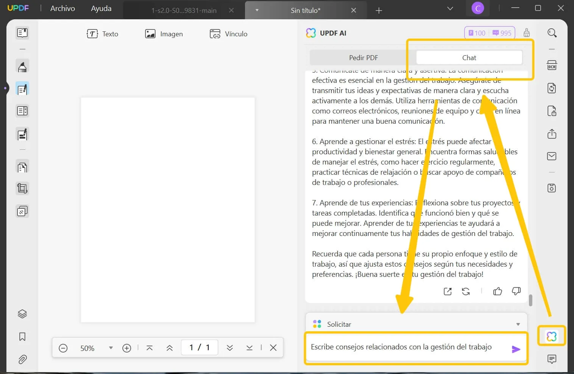This screenshot has height=374, width=574.
Task: Open a new tab with plus button
Action: click(379, 11)
